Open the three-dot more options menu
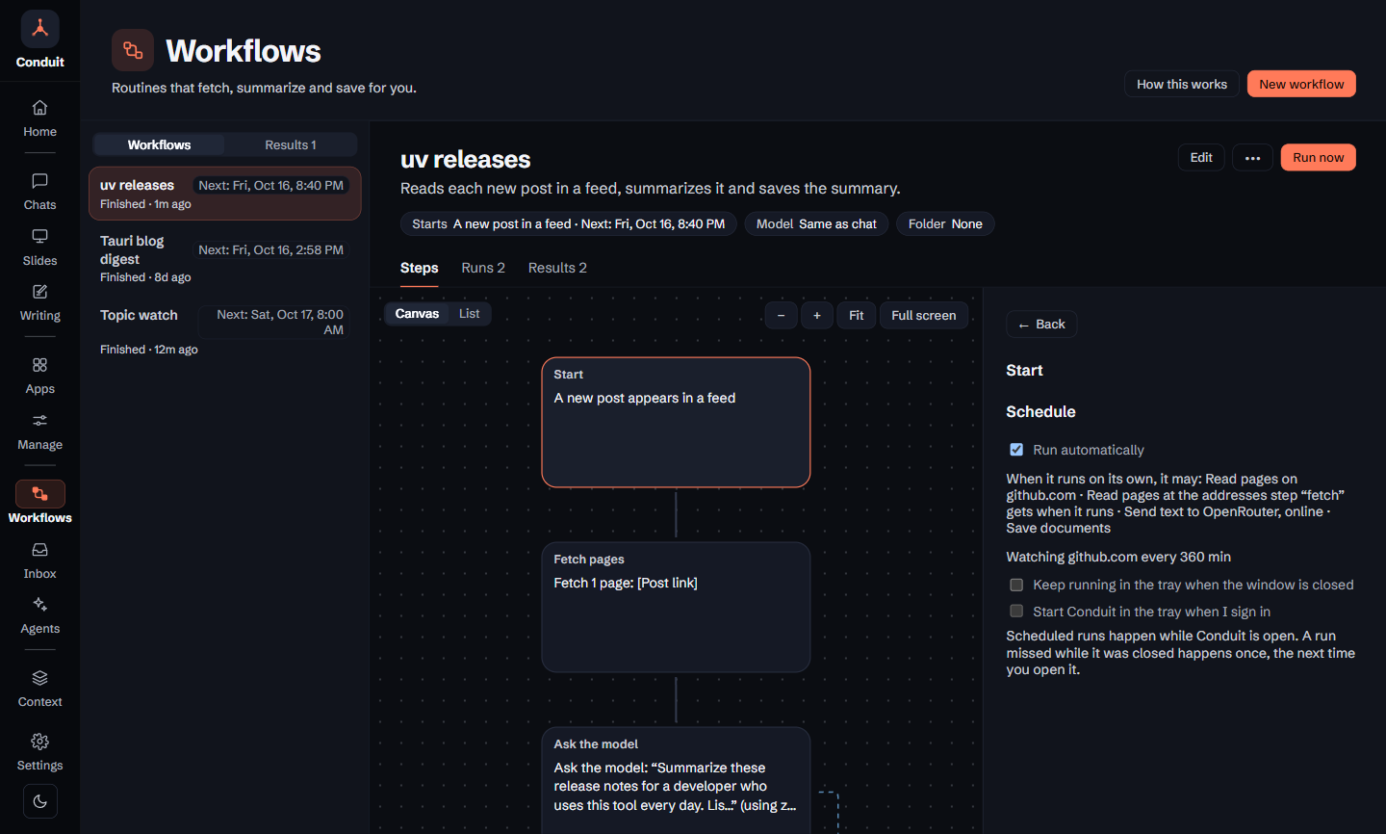1386x834 pixels. (x=1252, y=158)
